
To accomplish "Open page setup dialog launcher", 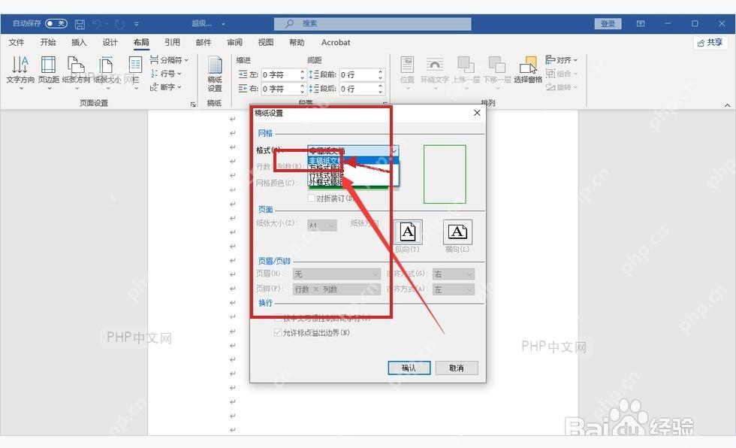I will pyautogui.click(x=193, y=104).
